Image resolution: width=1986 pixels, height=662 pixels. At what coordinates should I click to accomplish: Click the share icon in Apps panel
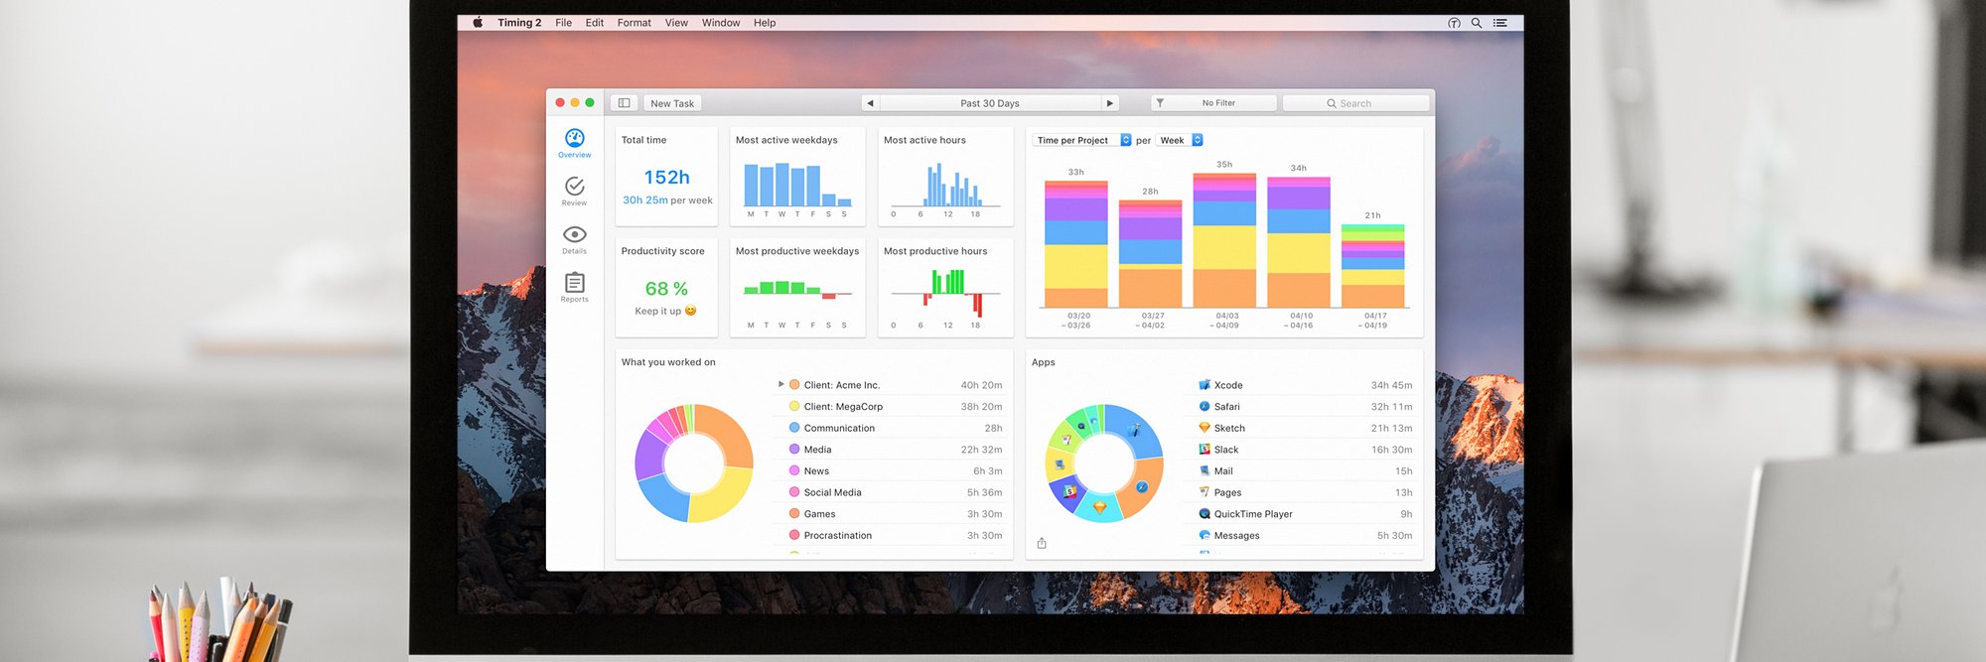click(x=1042, y=543)
